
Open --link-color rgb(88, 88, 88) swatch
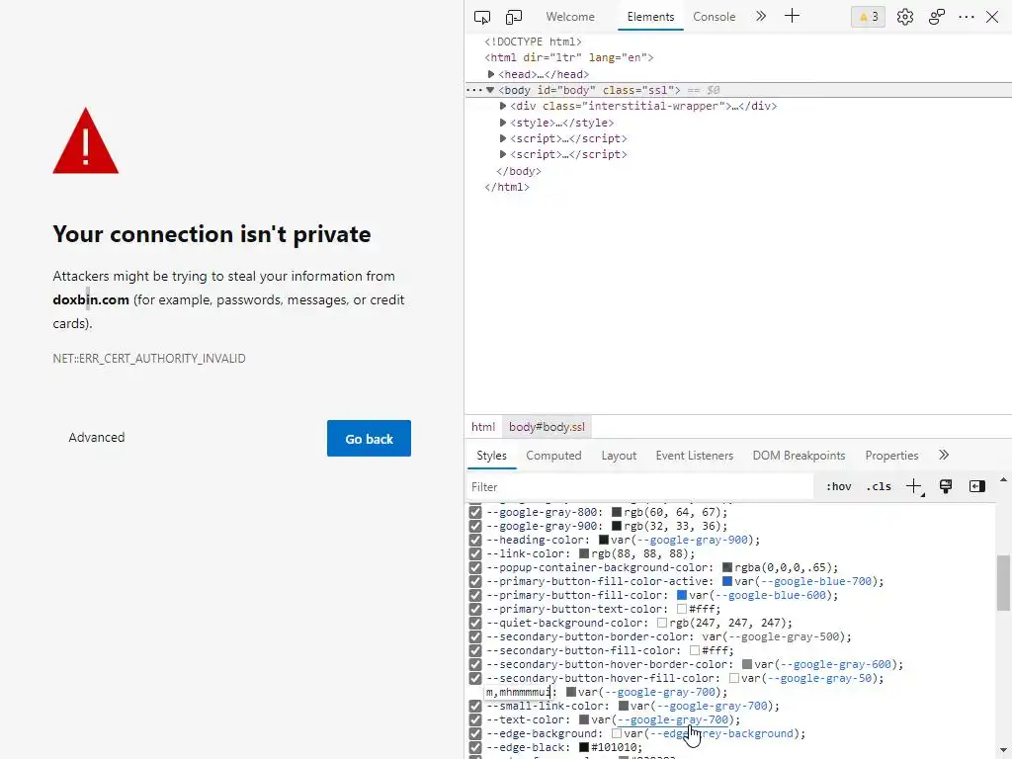584,553
